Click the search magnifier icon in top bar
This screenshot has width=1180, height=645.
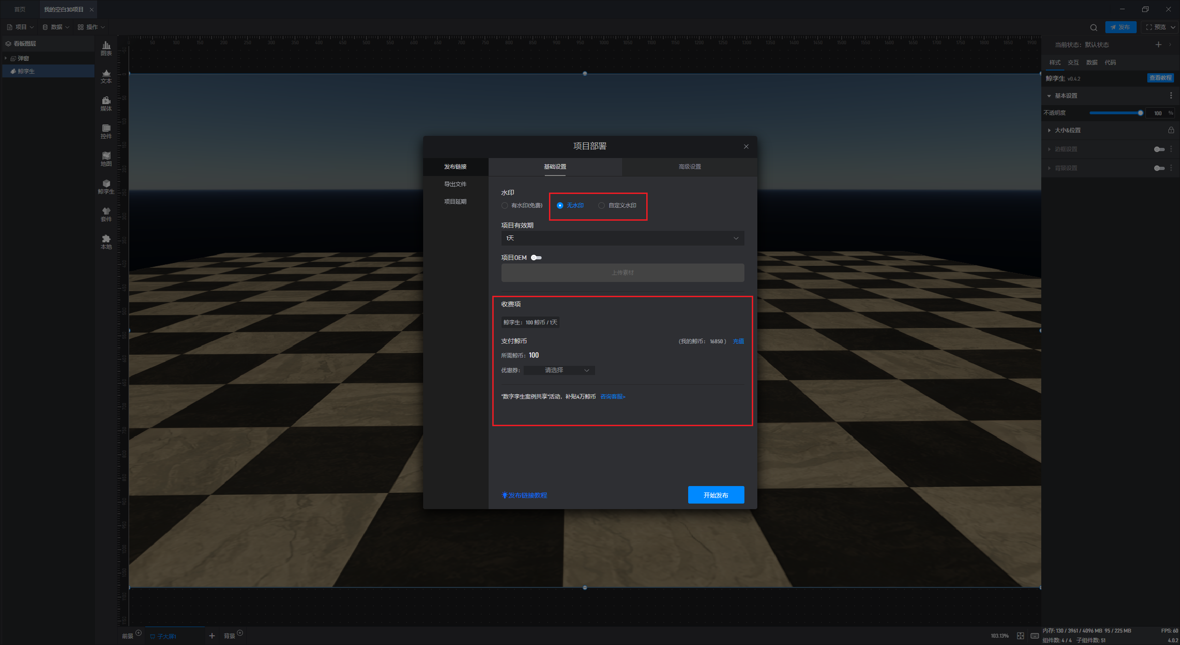click(1093, 27)
